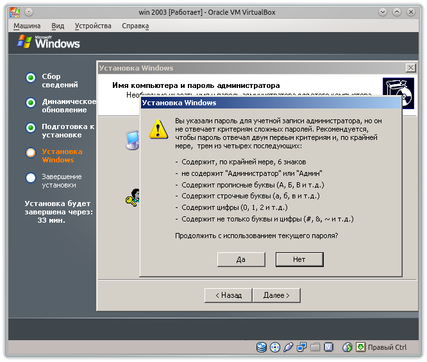Image resolution: width=427 pixels, height=362 pixels.
Task: Click the keyboard capture green arrow icon
Action: click(360, 347)
